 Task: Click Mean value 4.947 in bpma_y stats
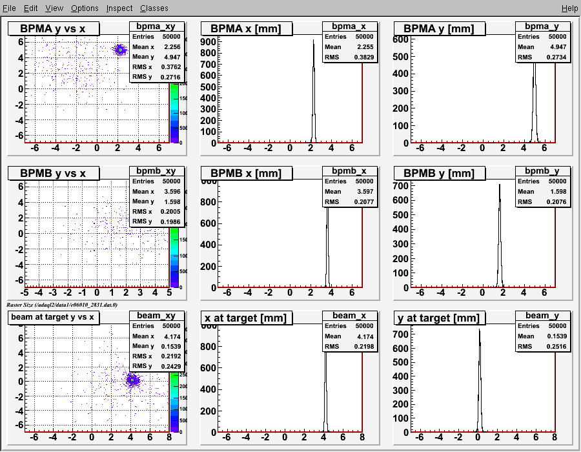558,47
